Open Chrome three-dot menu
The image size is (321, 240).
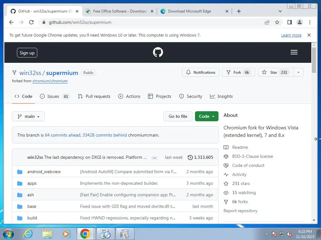[x=310, y=22]
